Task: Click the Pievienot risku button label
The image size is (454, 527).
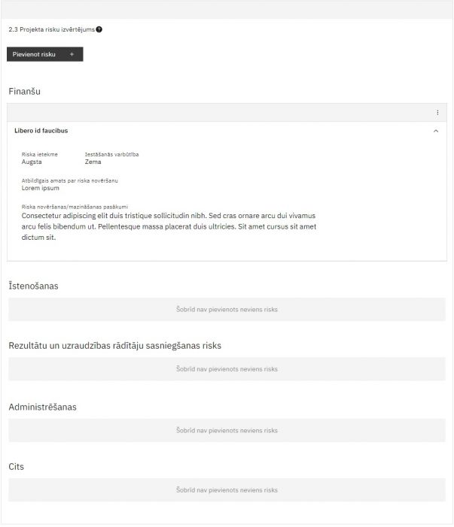Action: [x=34, y=54]
